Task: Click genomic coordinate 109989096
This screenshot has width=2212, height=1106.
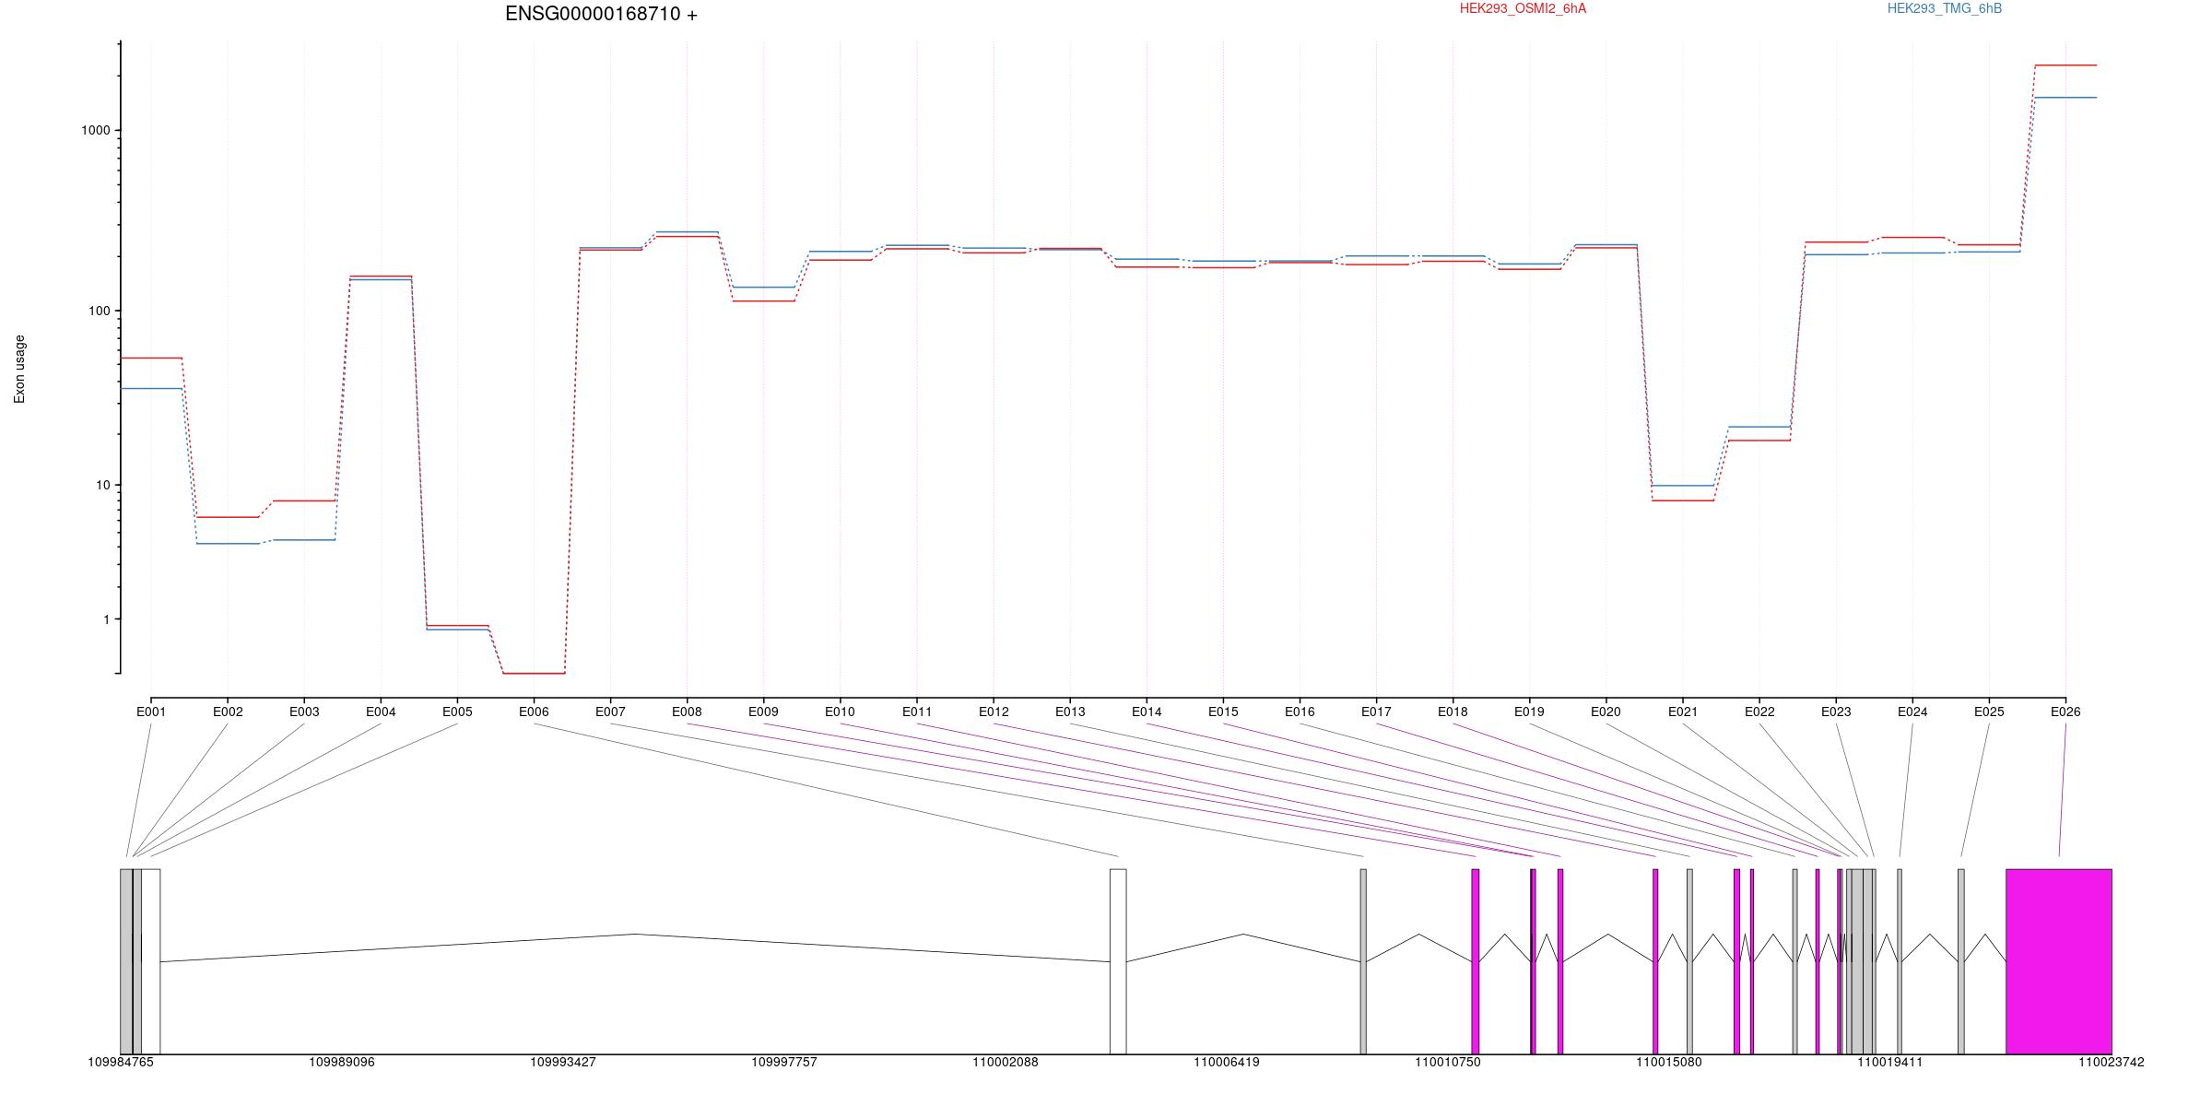Action: point(342,1063)
